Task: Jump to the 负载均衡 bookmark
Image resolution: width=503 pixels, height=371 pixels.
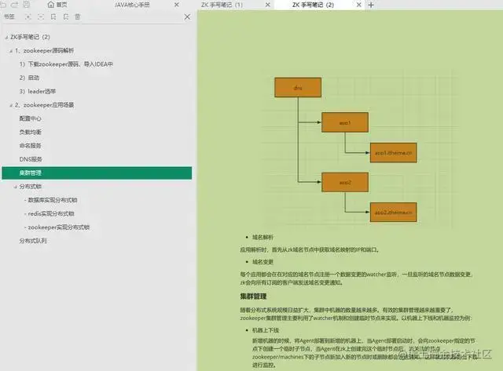Action: 30,133
